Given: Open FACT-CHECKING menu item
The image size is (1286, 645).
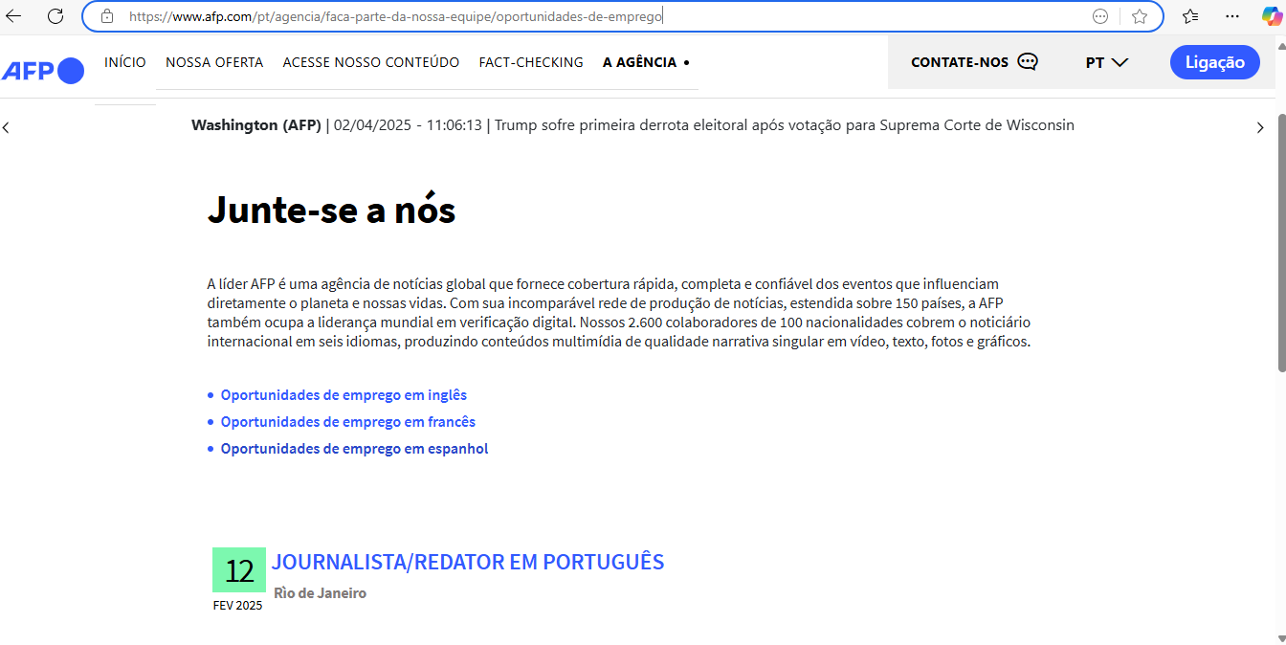Looking at the screenshot, I should [531, 62].
